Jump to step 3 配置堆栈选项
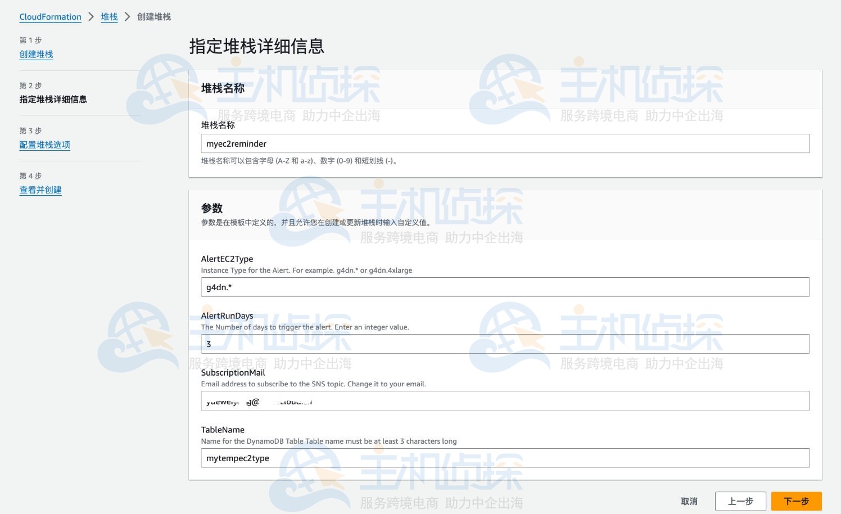 45,145
